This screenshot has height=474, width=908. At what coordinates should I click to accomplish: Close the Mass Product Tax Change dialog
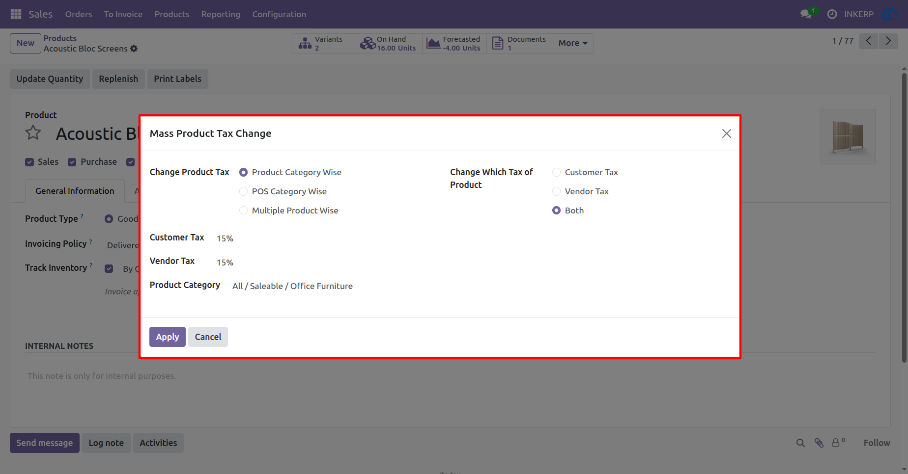point(726,133)
